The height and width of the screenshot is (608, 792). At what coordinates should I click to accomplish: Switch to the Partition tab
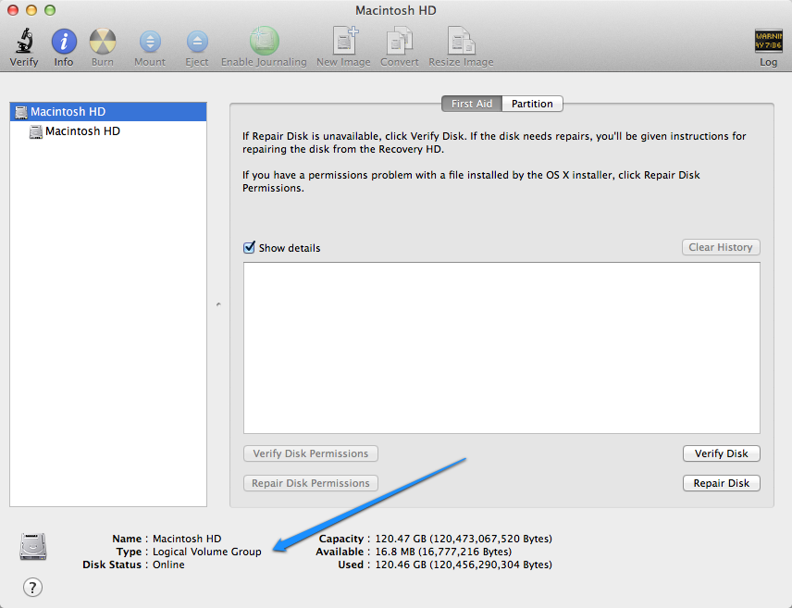click(532, 104)
